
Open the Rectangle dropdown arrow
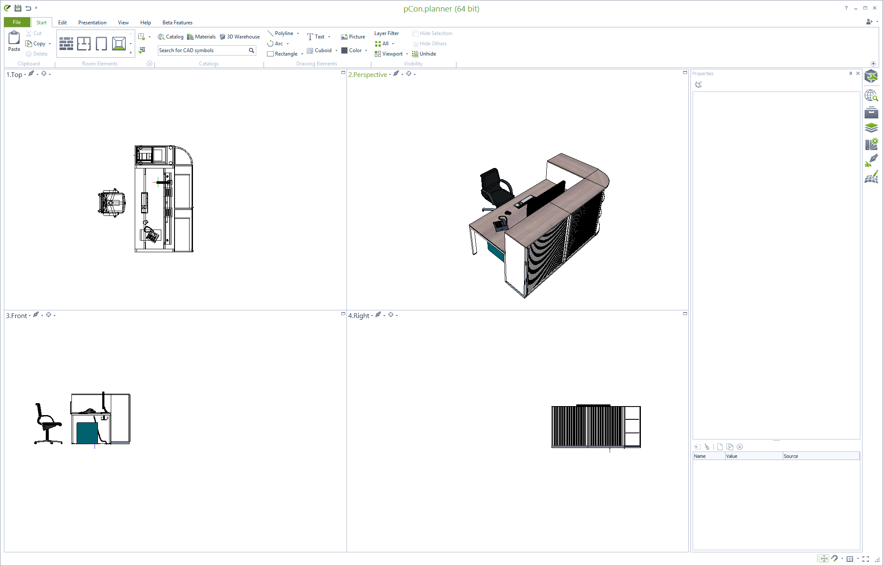point(302,54)
